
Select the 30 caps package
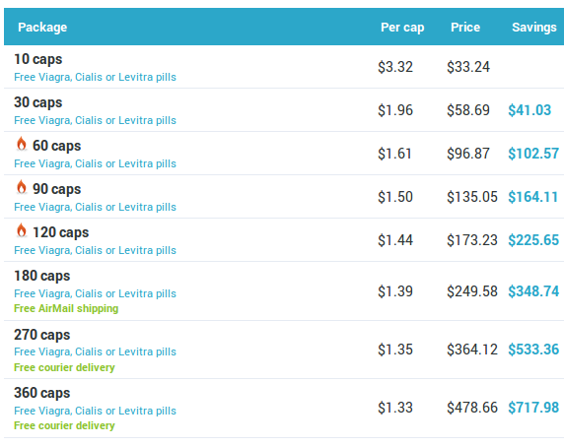coord(38,102)
